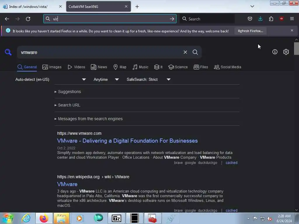299x224 pixels.
Task: Close the CollabVM SearXNG tab
Action: pos(126,6)
